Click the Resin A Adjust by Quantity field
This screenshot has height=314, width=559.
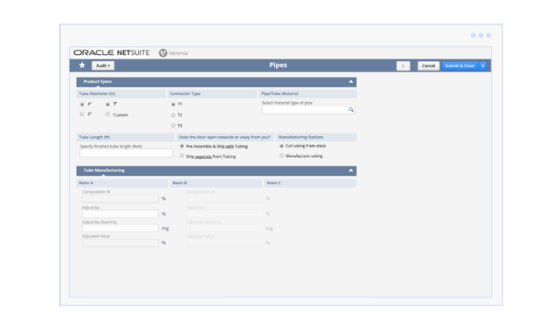(121, 229)
